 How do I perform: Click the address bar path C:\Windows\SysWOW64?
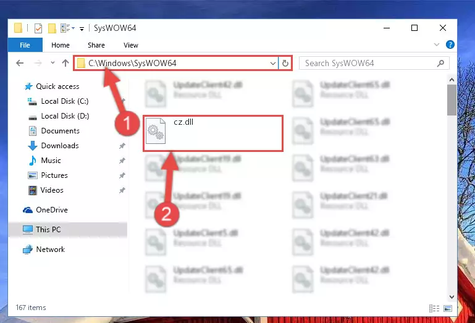132,63
